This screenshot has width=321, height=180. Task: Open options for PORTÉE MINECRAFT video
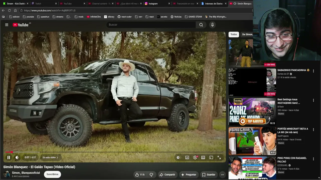(x=313, y=129)
